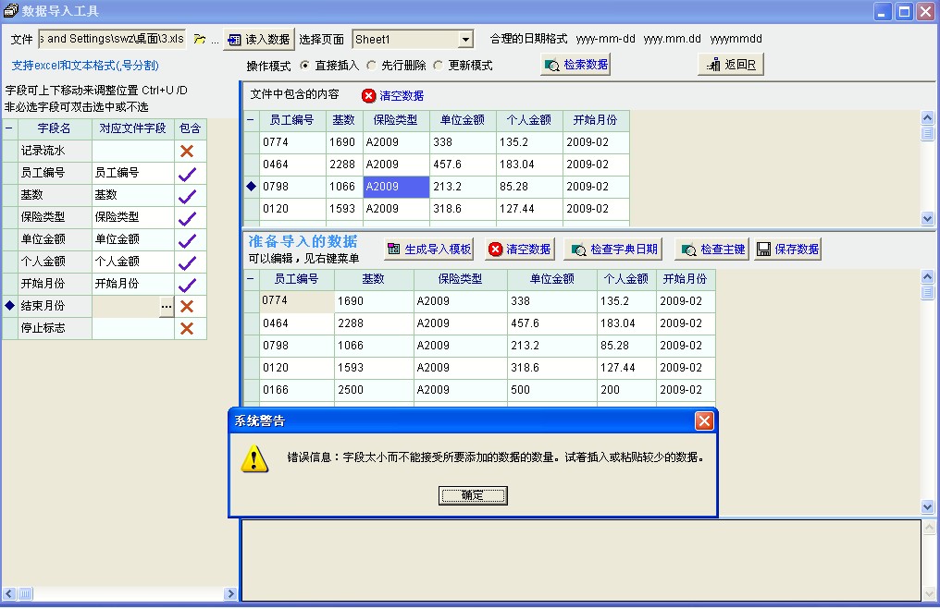The width and height of the screenshot is (940, 609).
Task: Toggle include checkmark for 员工编号 field
Action: click(x=187, y=173)
